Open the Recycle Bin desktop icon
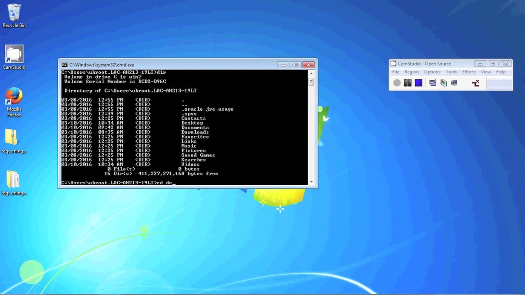Viewport: 525px width, 295px height. tap(14, 16)
